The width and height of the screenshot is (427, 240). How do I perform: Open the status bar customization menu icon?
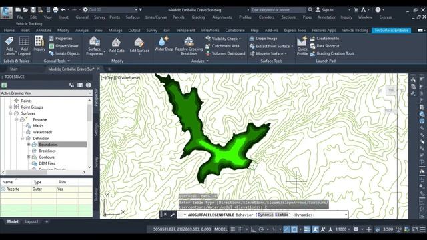[422, 229]
